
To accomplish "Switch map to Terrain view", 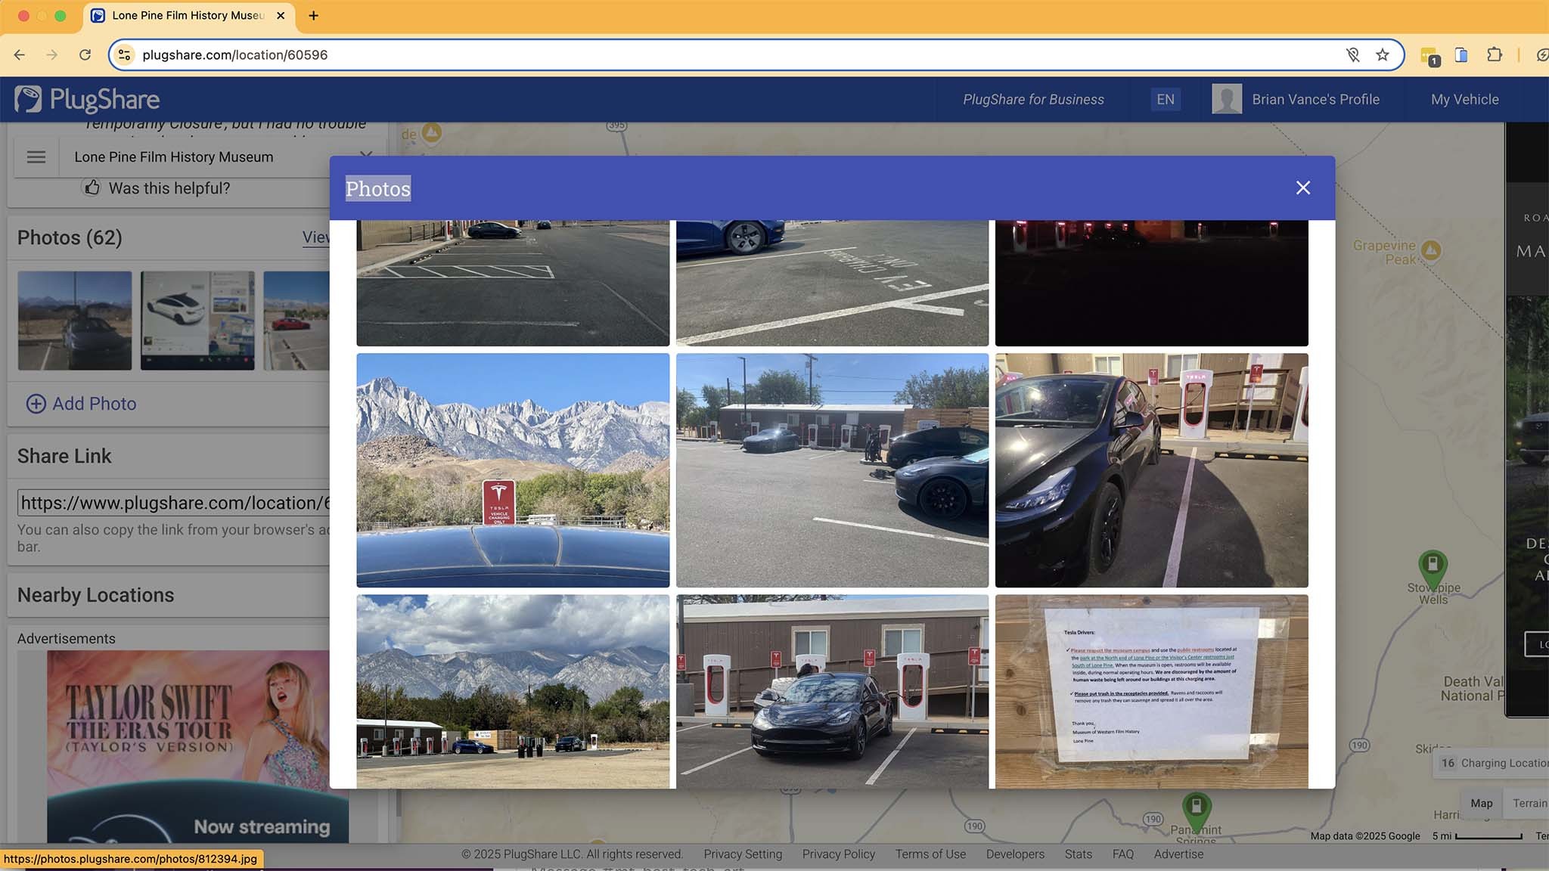I will 1529,803.
